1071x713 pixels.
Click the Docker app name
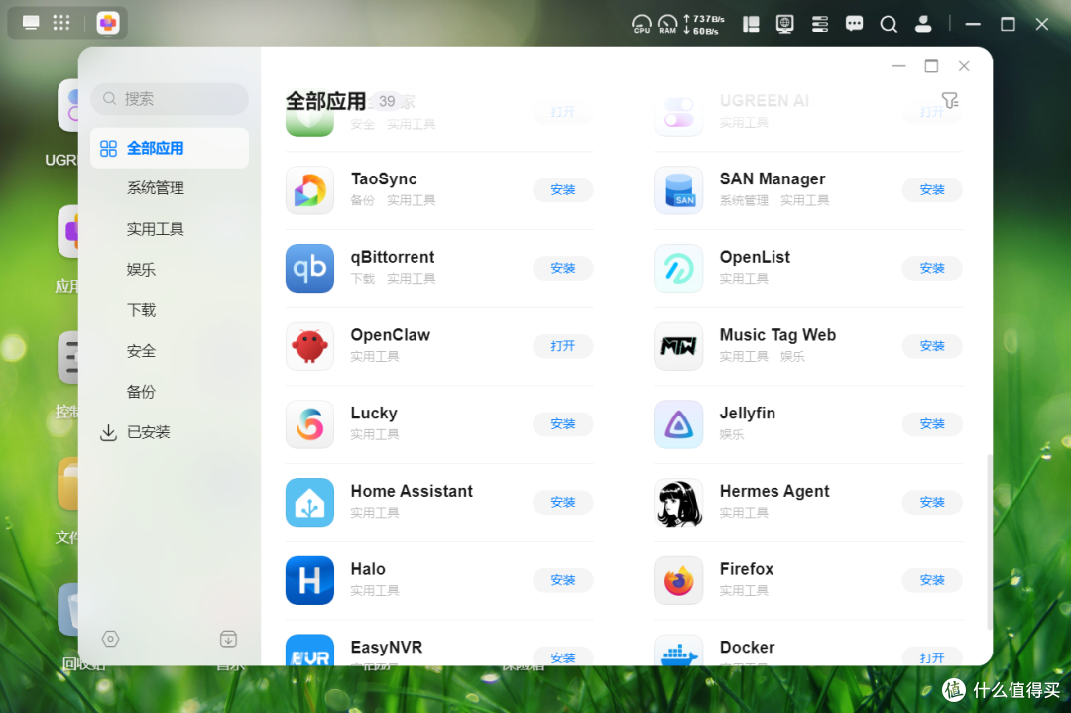(x=747, y=647)
